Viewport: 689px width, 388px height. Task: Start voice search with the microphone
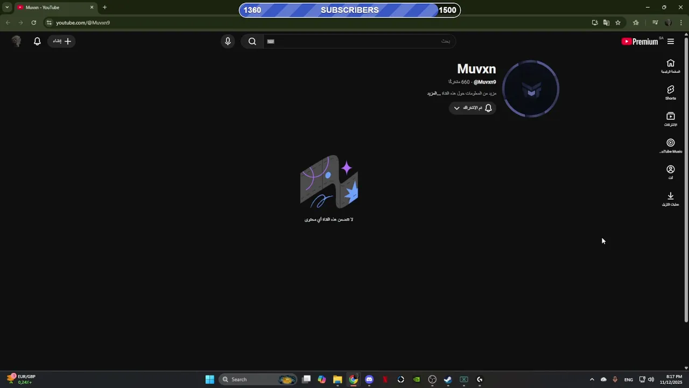pyautogui.click(x=228, y=41)
